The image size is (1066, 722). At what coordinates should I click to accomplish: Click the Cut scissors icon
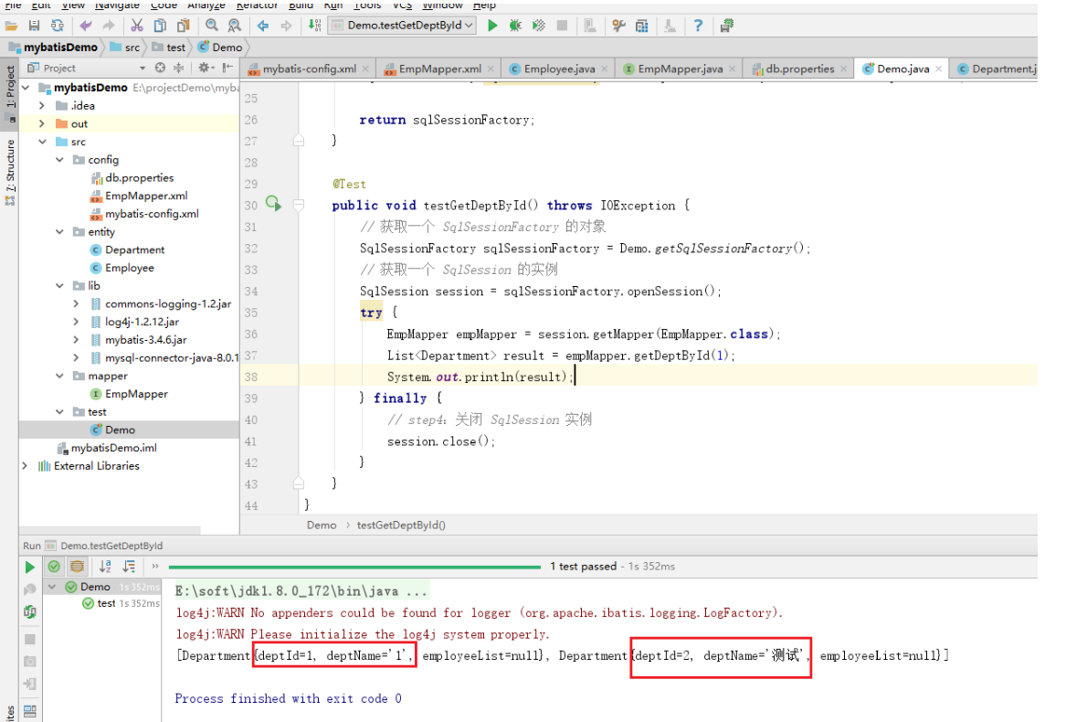pyautogui.click(x=137, y=26)
